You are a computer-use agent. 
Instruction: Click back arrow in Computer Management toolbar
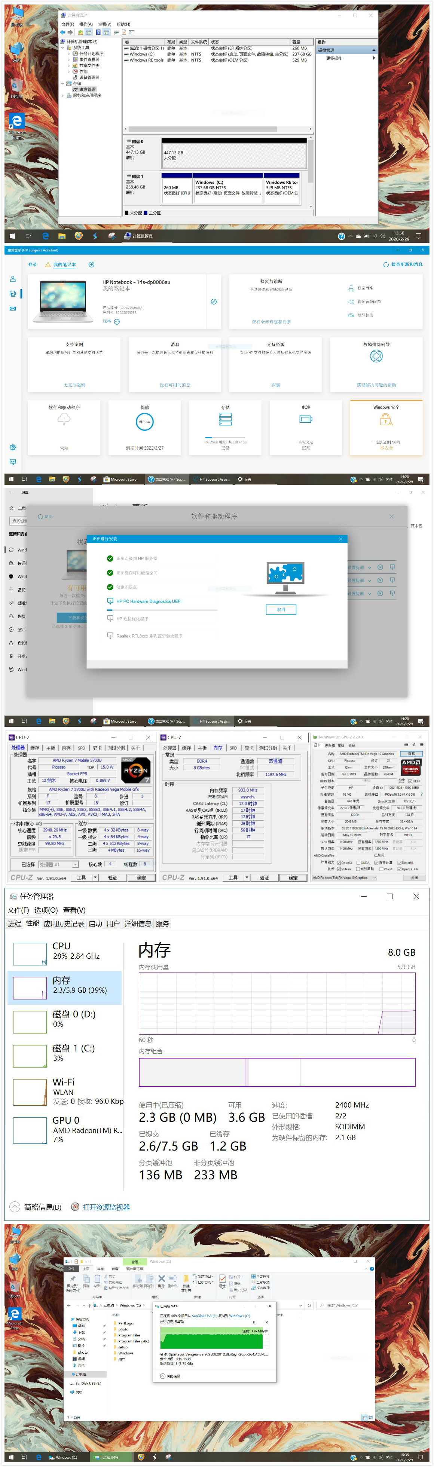pos(63,33)
